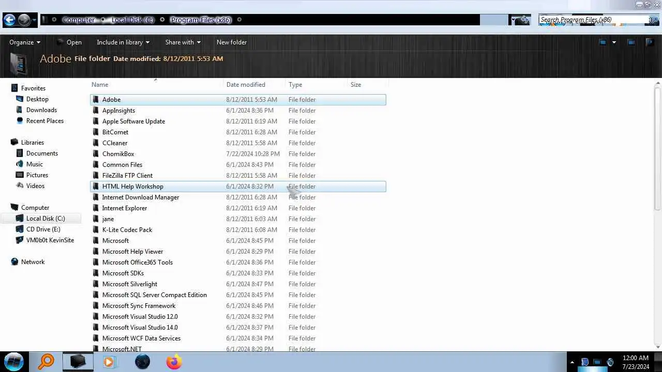The width and height of the screenshot is (662, 372).
Task: Open the Share with menu
Action: point(183,42)
